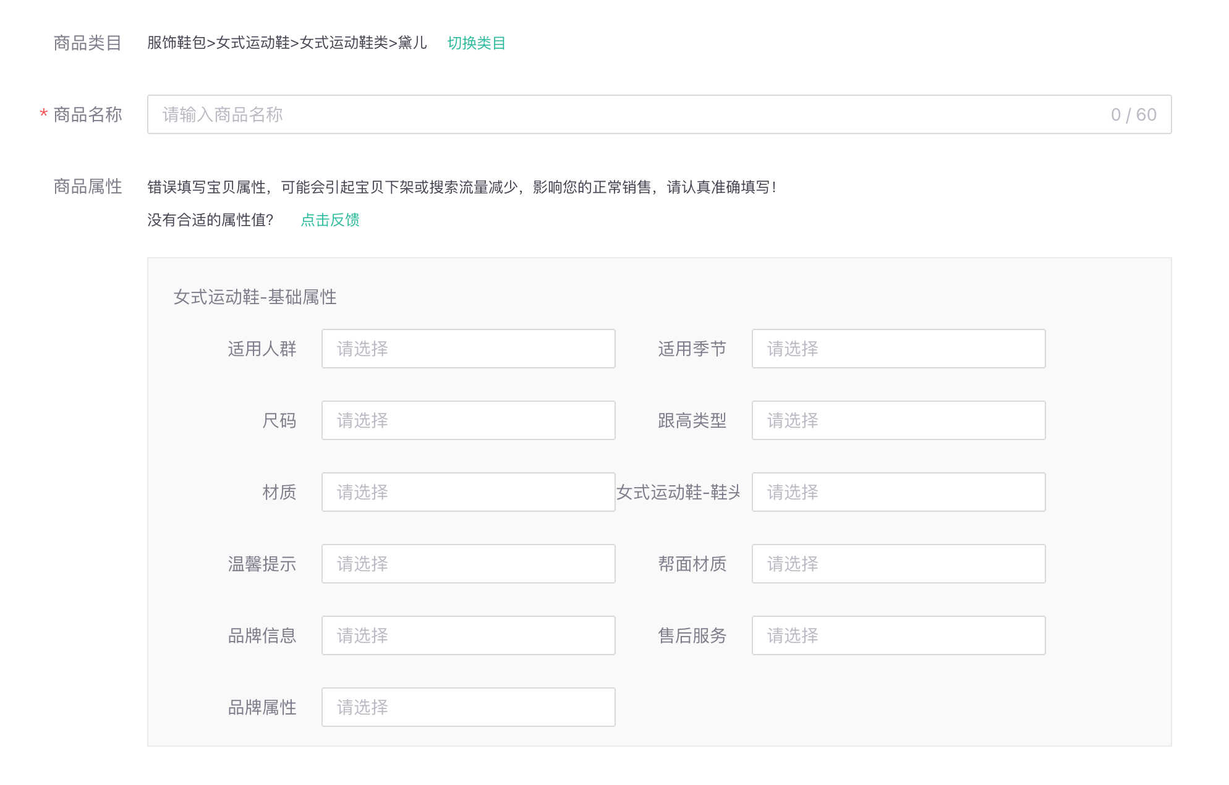Open the 品牌信息 dropdown
The height and width of the screenshot is (785, 1229).
click(468, 635)
